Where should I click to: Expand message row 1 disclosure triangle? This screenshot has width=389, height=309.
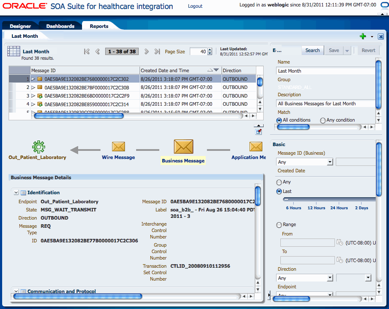(x=33, y=79)
